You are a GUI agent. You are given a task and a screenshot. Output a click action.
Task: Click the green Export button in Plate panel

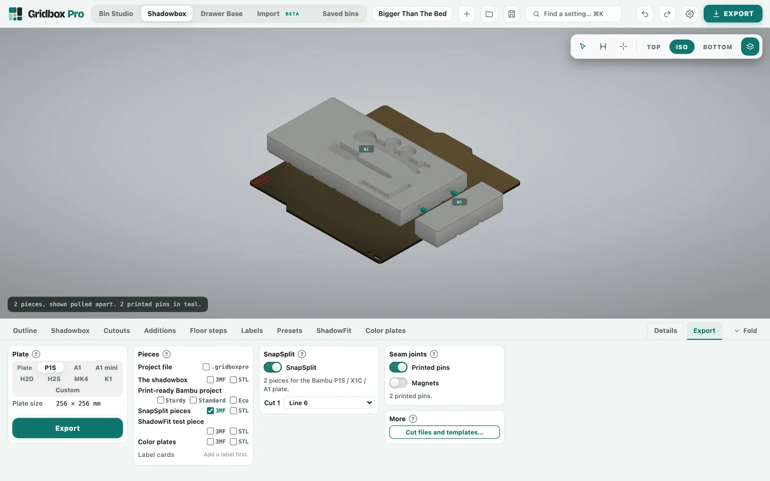(67, 428)
